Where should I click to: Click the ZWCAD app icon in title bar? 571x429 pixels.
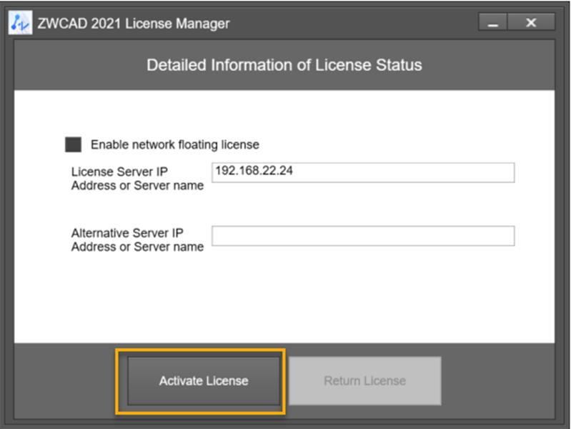[21, 23]
